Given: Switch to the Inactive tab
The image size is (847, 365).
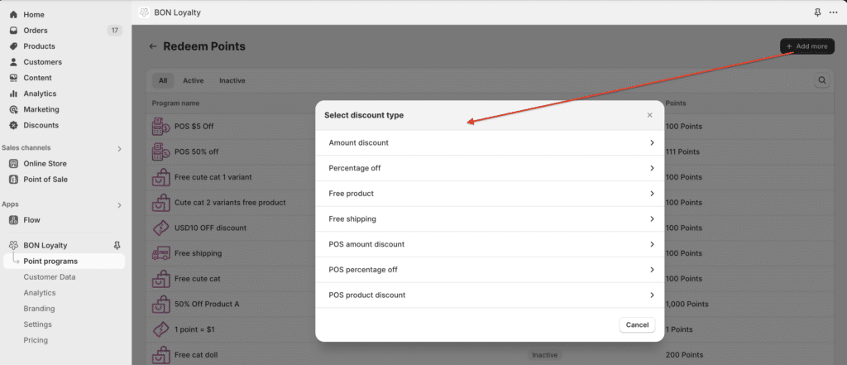Looking at the screenshot, I should (232, 80).
